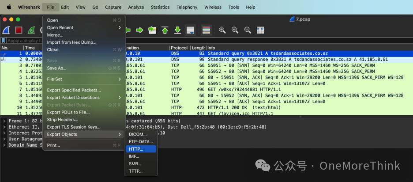The height and width of the screenshot is (182, 413).
Task: Select packet 10 HTTP/1.1 200 OK
Action: (206, 108)
